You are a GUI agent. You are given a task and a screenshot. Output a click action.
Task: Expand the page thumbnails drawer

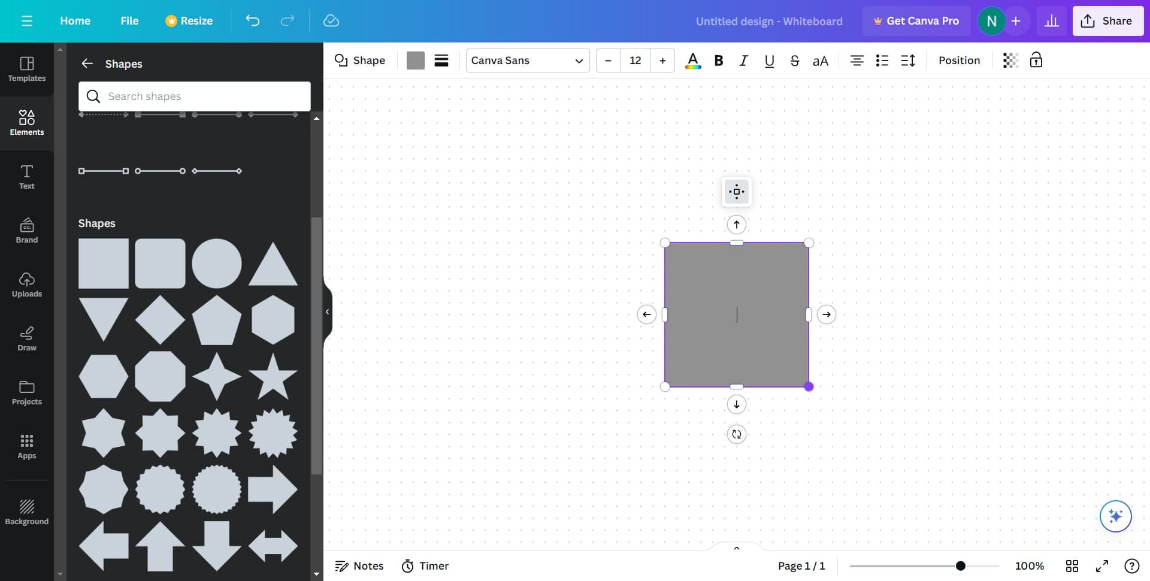point(736,547)
